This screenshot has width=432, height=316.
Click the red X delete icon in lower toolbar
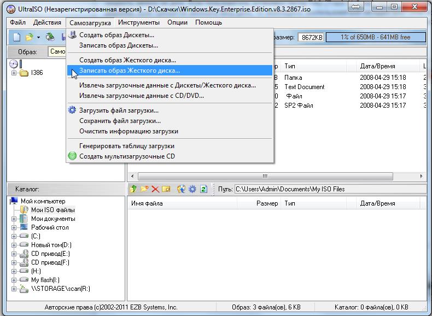(155, 189)
